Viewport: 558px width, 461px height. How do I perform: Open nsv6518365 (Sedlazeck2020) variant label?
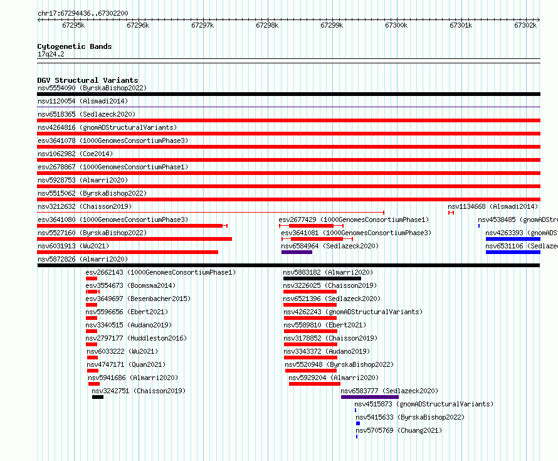(87, 114)
